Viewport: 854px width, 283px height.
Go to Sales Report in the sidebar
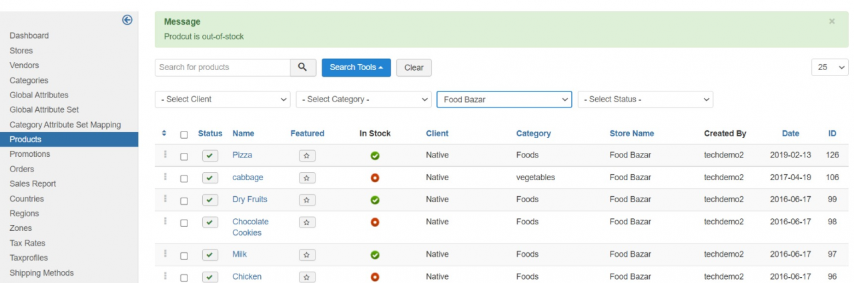pyautogui.click(x=33, y=184)
